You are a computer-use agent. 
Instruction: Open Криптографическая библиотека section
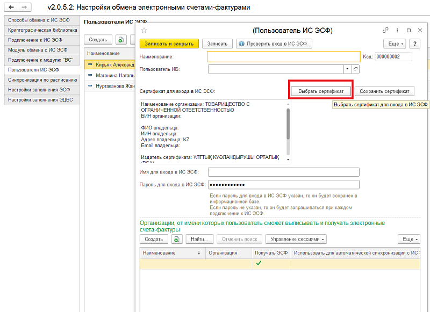42,31
